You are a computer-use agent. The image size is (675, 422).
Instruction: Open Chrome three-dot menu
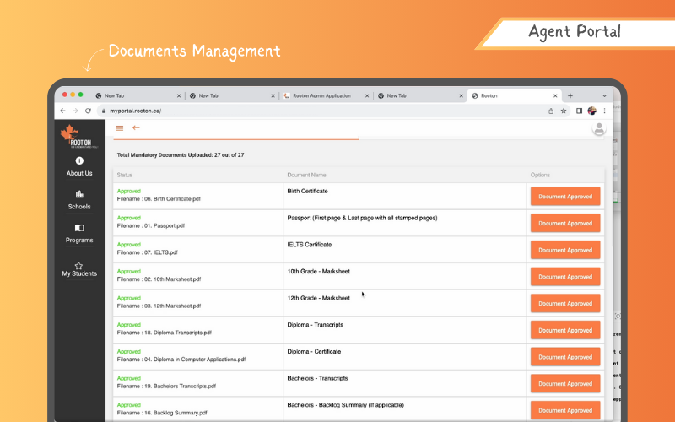coord(604,111)
